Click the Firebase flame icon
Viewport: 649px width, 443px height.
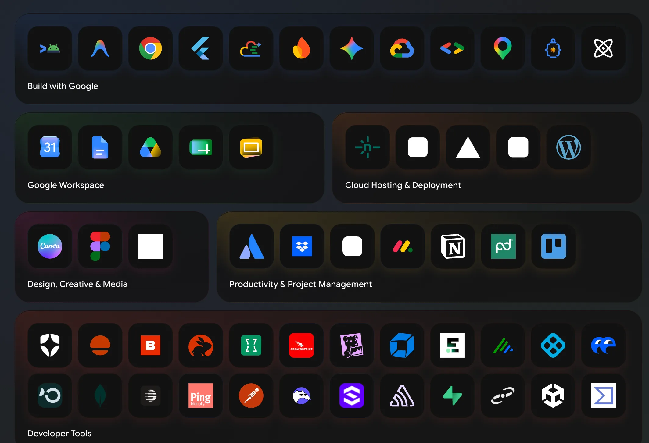click(301, 48)
